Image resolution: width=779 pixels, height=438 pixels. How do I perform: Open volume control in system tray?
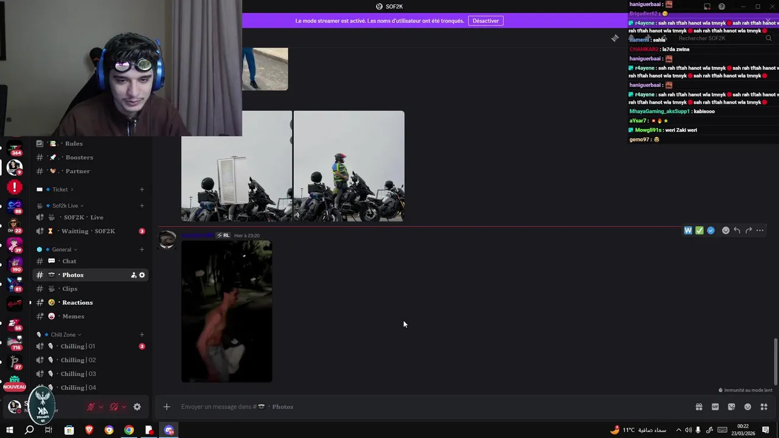click(x=688, y=430)
